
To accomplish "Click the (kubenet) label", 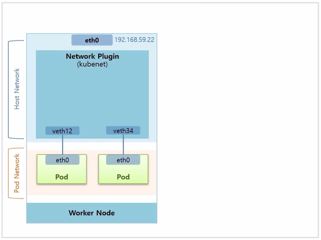I will point(92,64).
